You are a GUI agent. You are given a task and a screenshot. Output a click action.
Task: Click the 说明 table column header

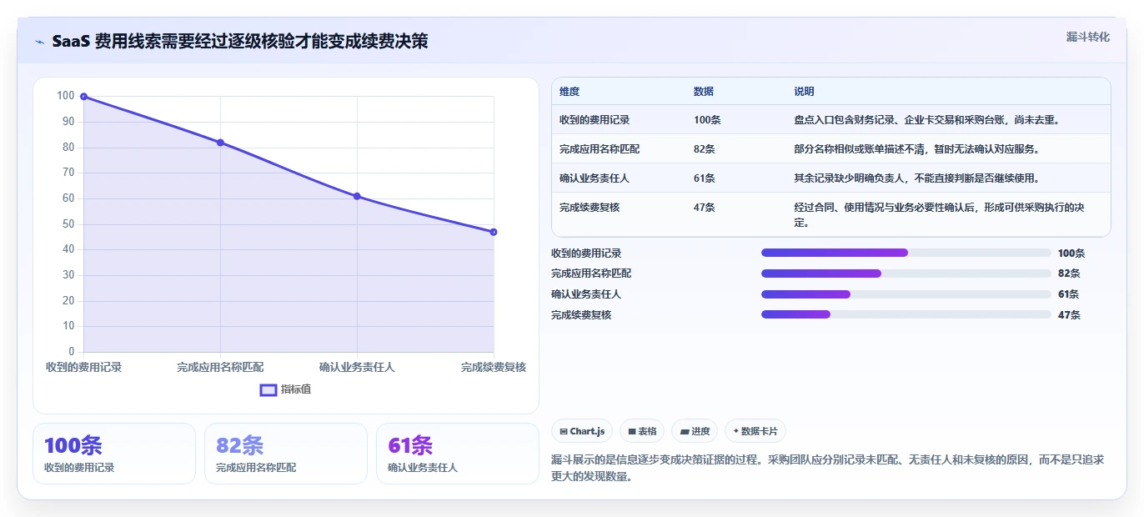(804, 92)
